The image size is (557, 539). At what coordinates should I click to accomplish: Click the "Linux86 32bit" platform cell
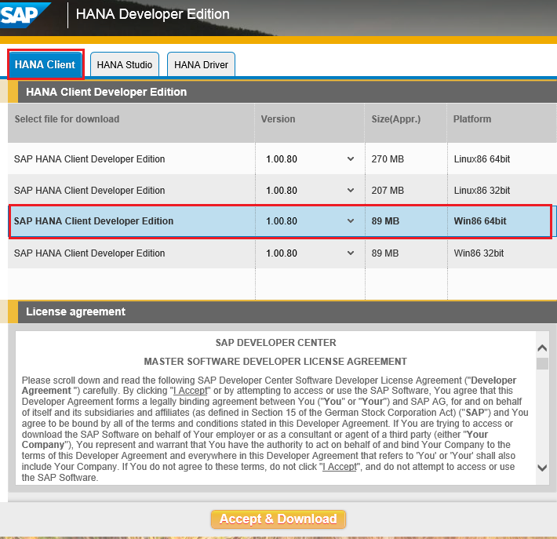point(482,190)
